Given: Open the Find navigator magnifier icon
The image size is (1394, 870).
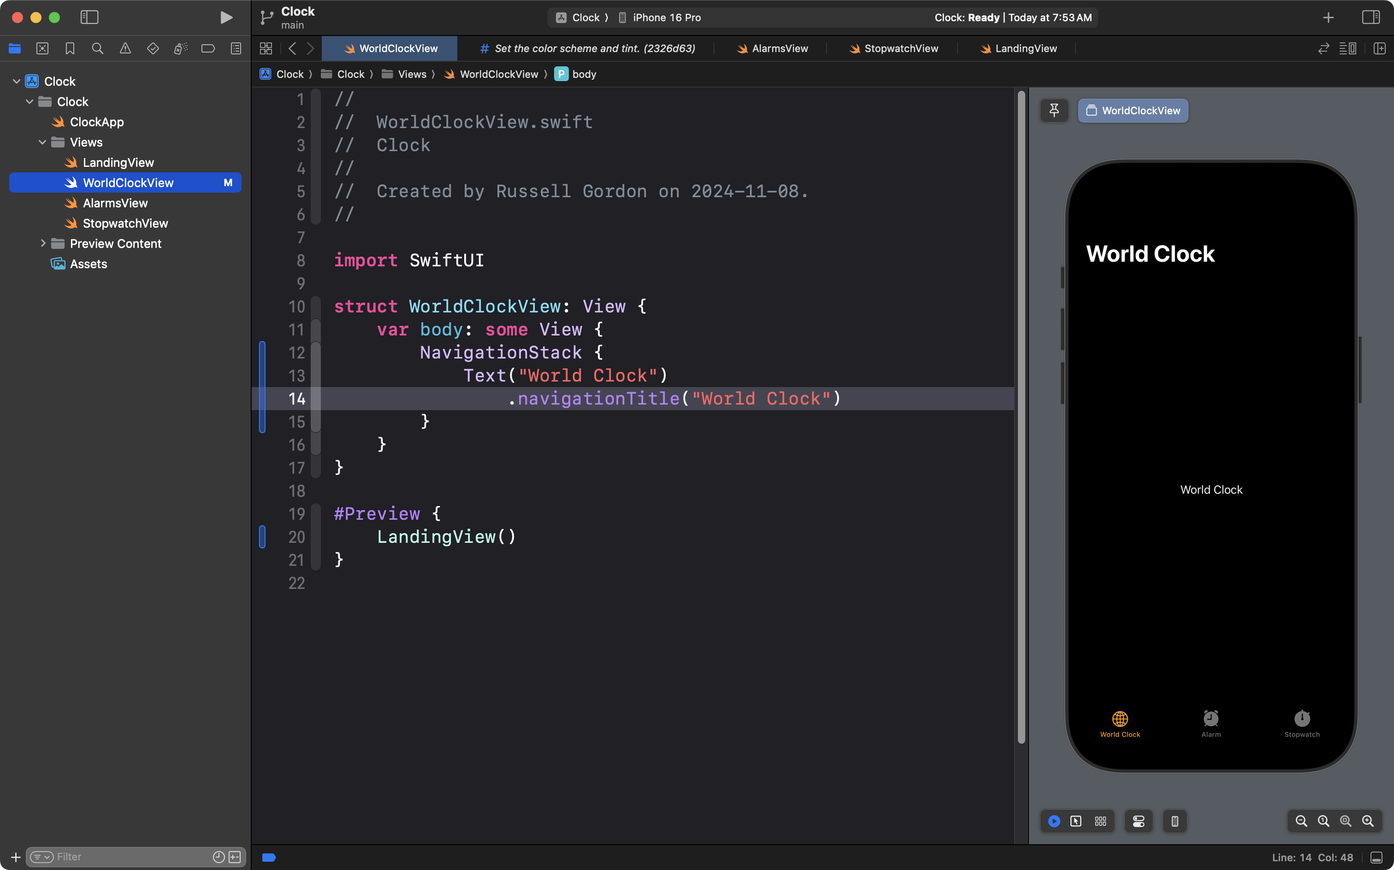Looking at the screenshot, I should point(97,48).
